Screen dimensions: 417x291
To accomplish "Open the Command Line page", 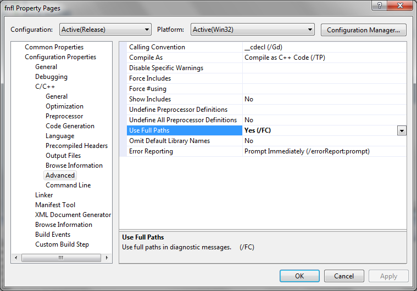I will pyautogui.click(x=68, y=185).
